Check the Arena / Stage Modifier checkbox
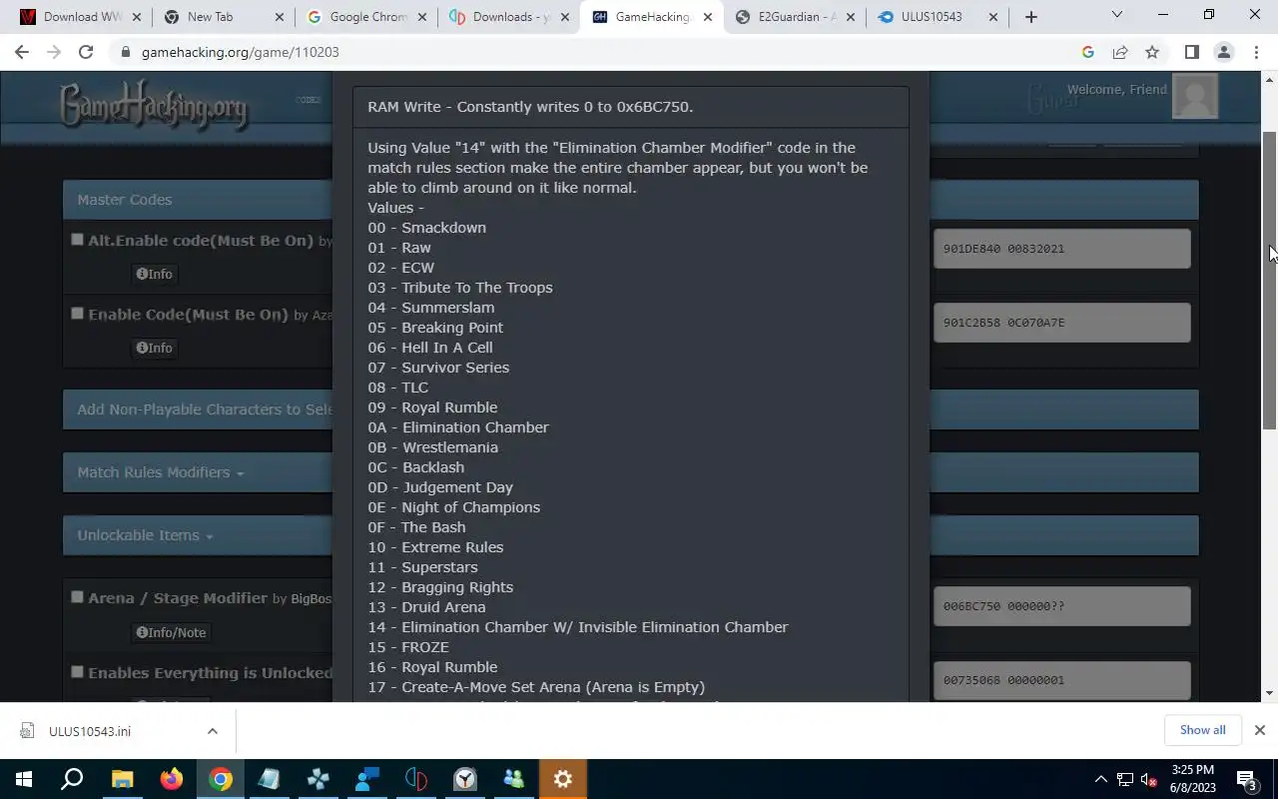This screenshot has width=1278, height=799. coord(77,597)
